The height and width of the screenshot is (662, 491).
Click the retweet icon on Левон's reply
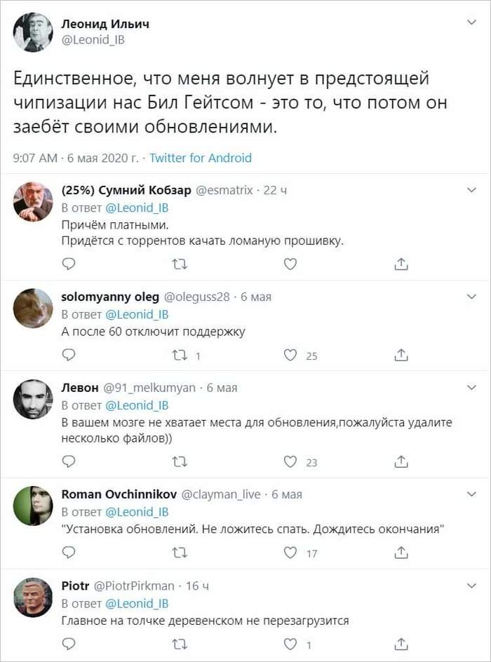coord(180,462)
